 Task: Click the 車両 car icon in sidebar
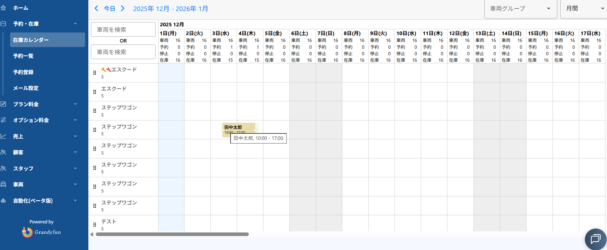(4, 184)
